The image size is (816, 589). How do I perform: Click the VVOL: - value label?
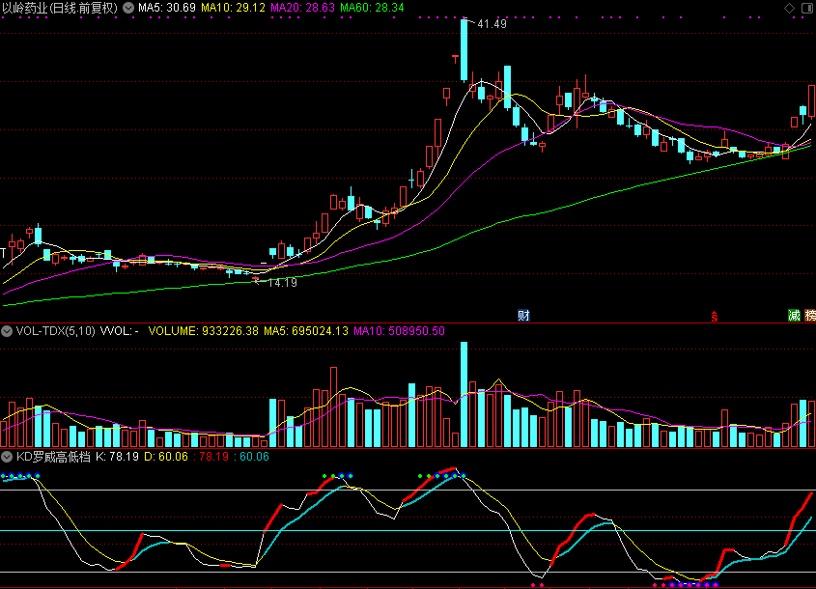pos(119,331)
